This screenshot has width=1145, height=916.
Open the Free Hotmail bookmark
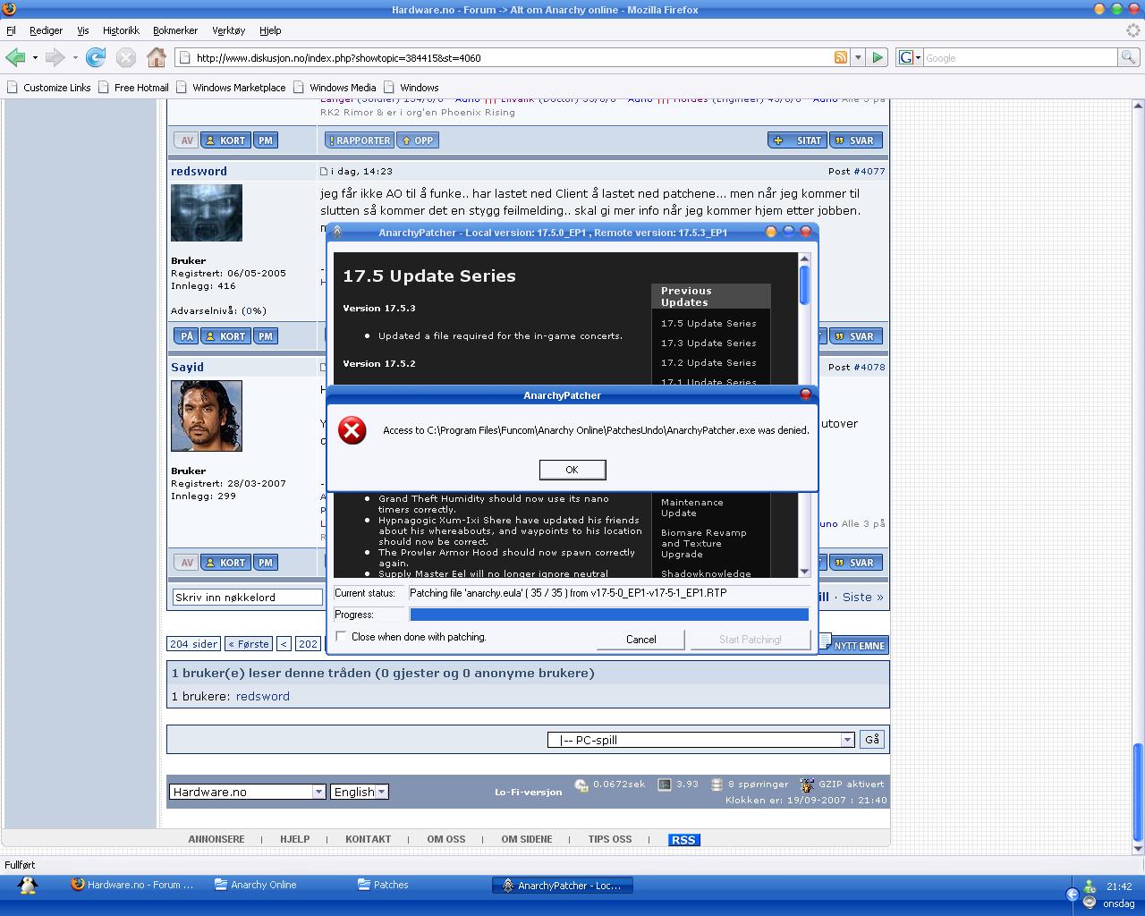coord(133,88)
